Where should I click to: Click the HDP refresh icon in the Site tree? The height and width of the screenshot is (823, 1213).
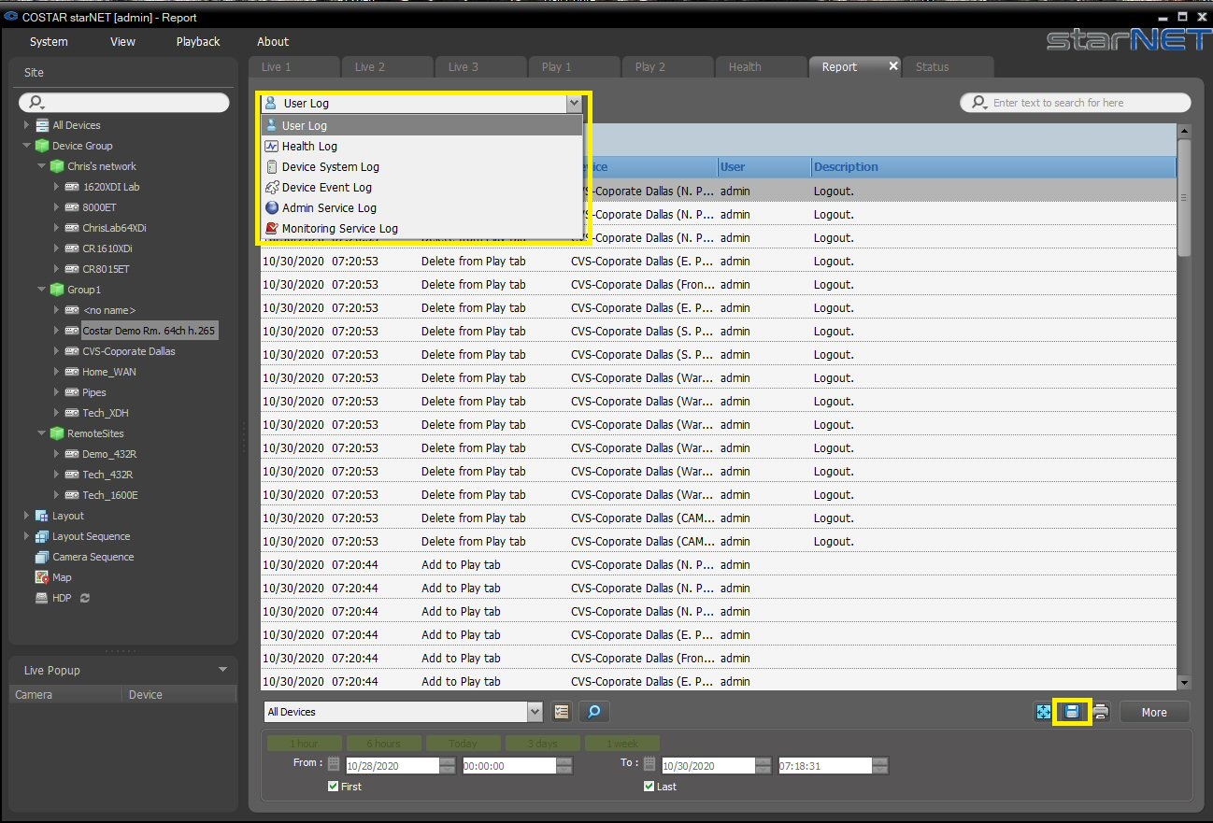point(85,598)
